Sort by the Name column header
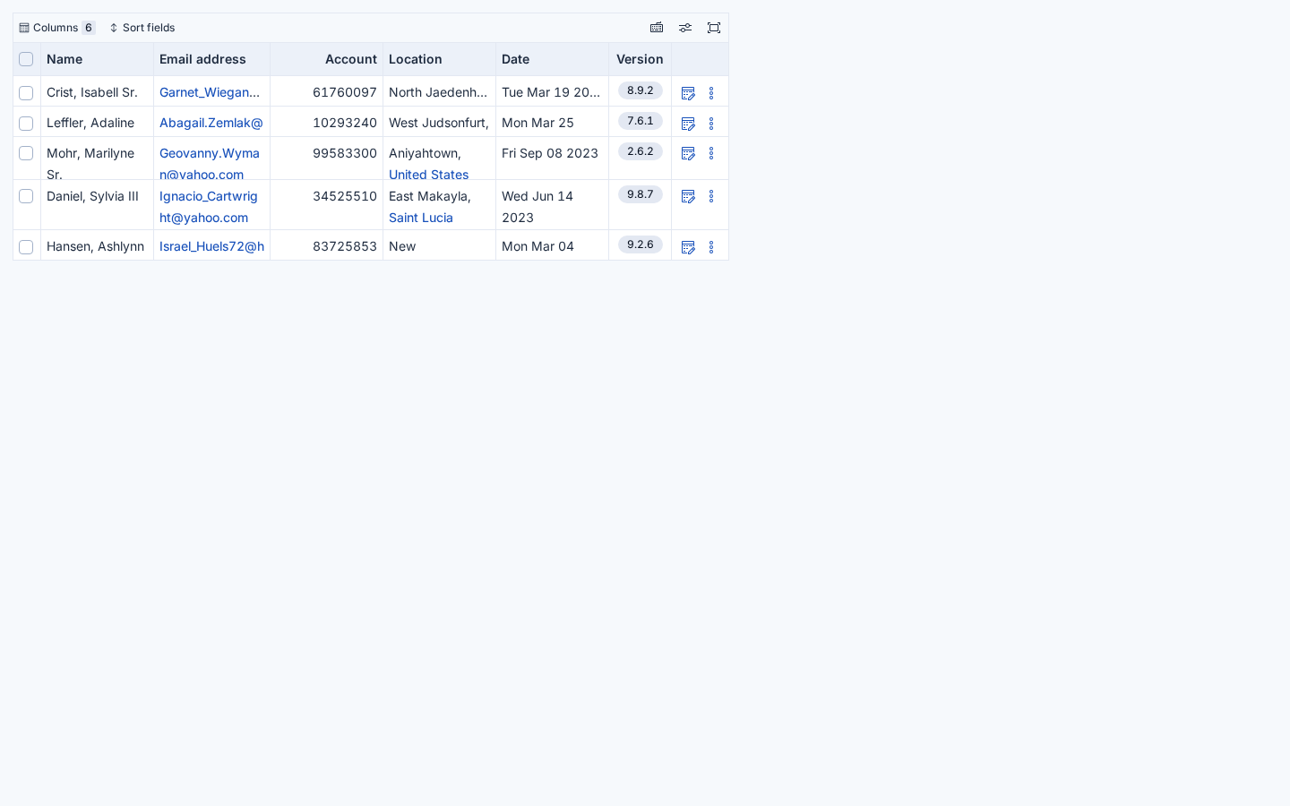 point(97,59)
